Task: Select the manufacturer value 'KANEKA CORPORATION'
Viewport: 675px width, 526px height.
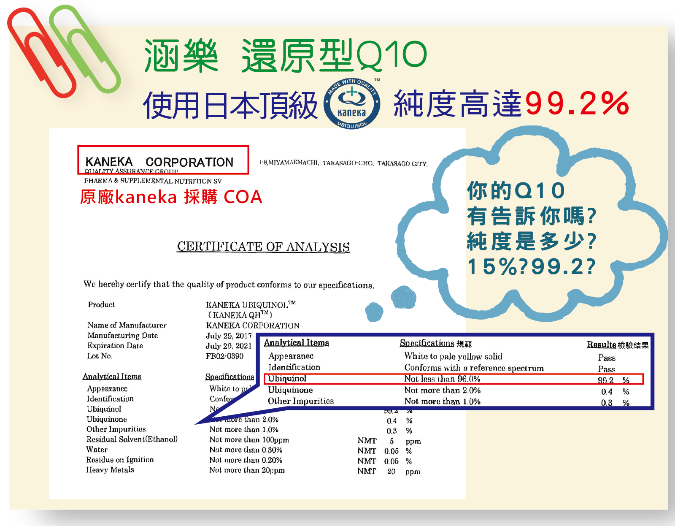Action: [253, 325]
